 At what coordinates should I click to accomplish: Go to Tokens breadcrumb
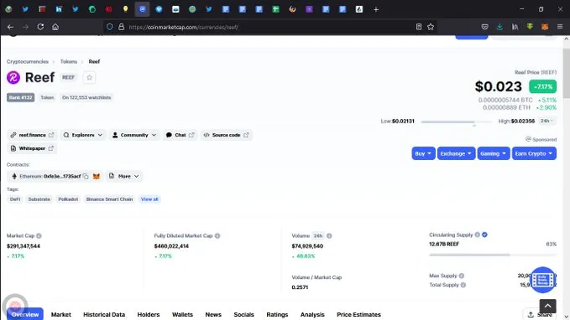(x=69, y=62)
